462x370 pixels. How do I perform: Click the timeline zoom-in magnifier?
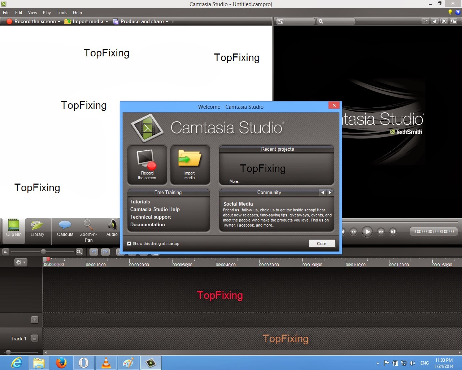point(79,252)
